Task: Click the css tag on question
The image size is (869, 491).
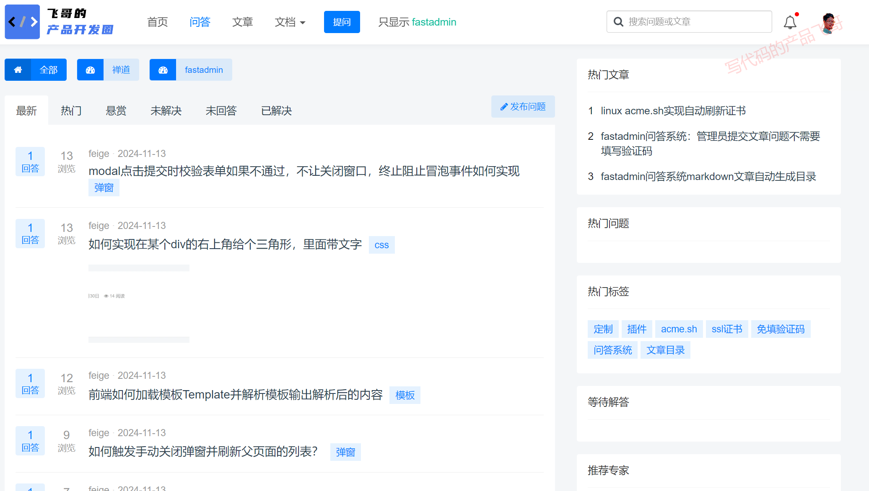Action: 381,245
